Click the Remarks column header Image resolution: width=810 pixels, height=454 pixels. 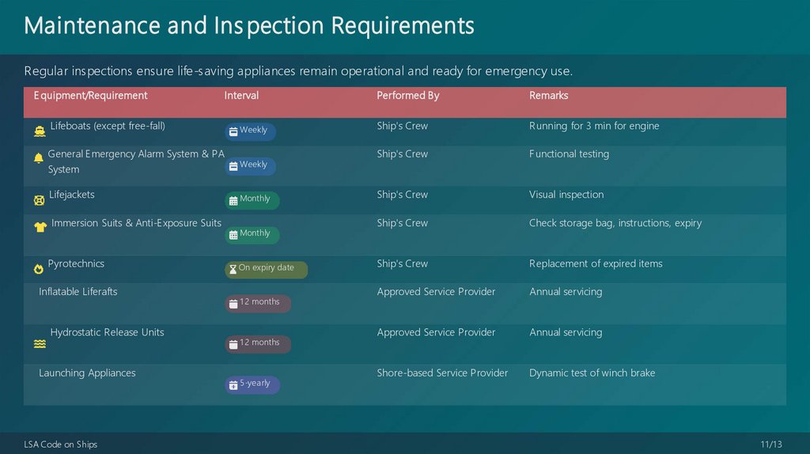point(548,96)
